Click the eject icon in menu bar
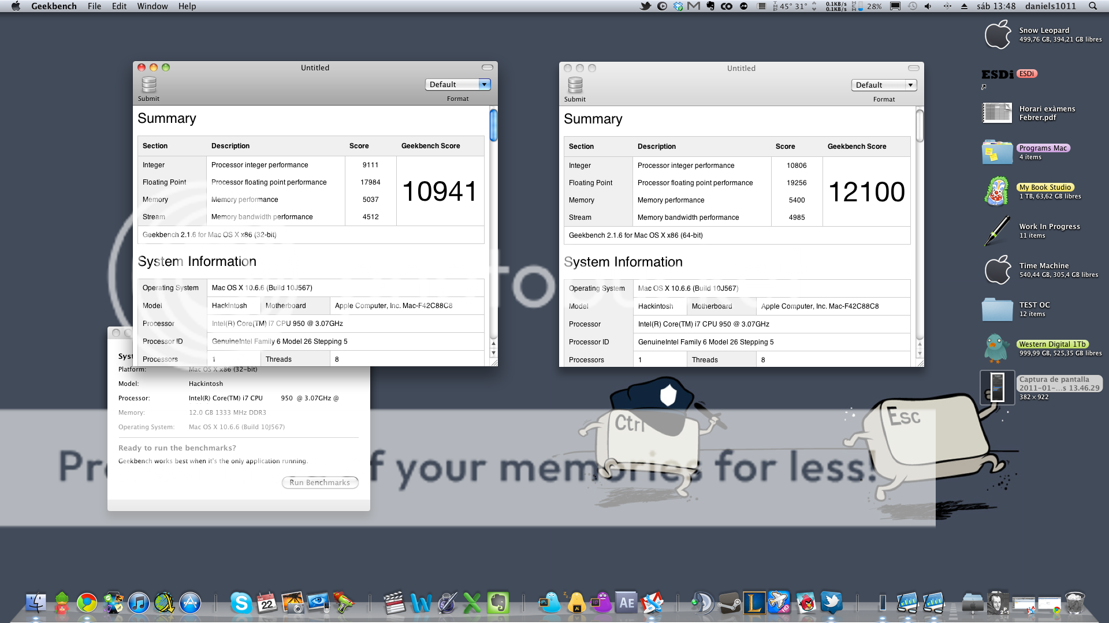 tap(964, 6)
